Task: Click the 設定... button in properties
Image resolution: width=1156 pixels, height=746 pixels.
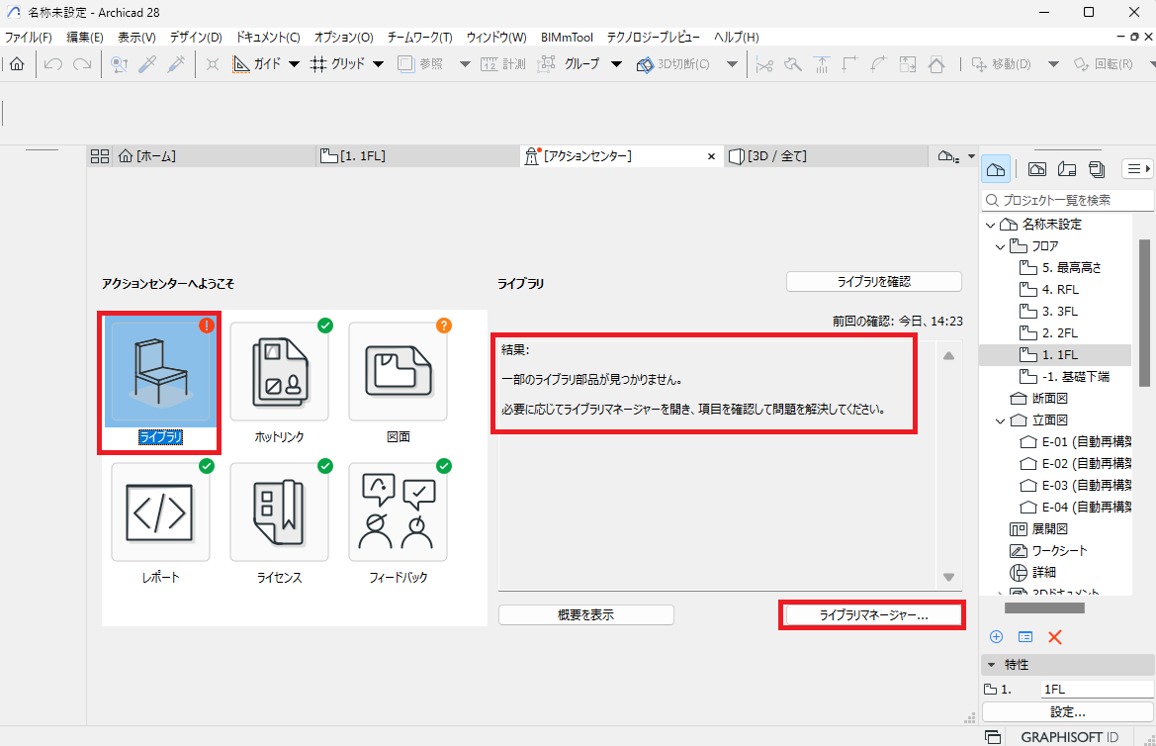Action: click(x=1068, y=712)
